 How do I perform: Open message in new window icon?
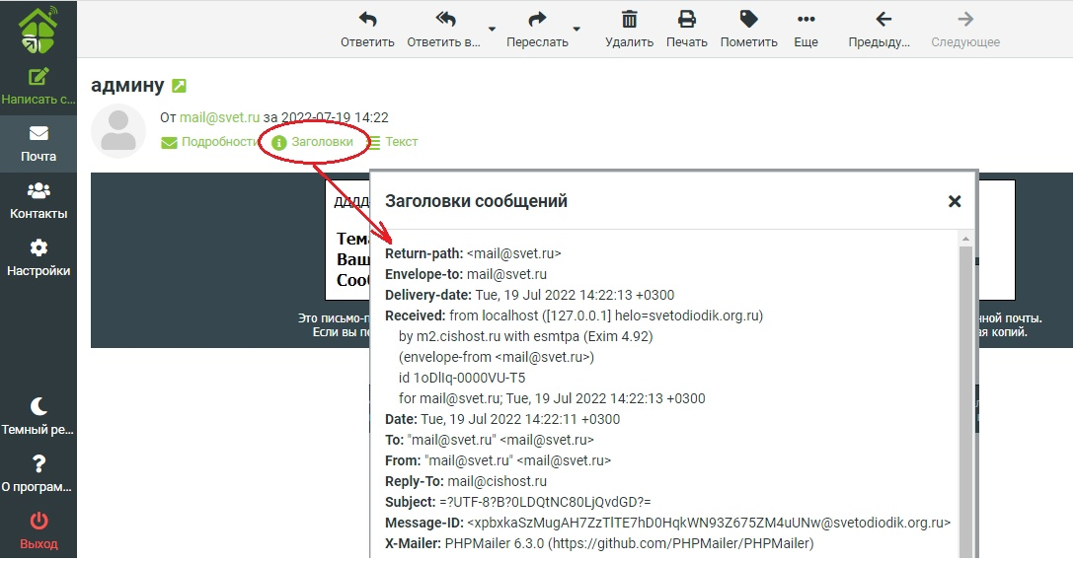(x=179, y=86)
